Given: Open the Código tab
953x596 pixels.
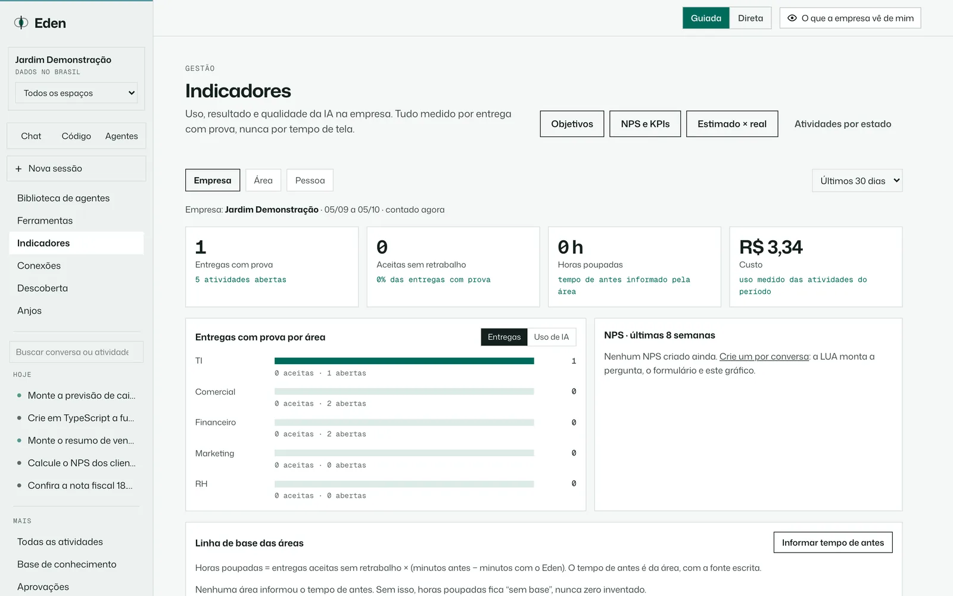Looking at the screenshot, I should (x=76, y=136).
